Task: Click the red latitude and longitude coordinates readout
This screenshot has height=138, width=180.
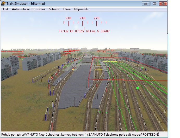Action: (x=84, y=31)
